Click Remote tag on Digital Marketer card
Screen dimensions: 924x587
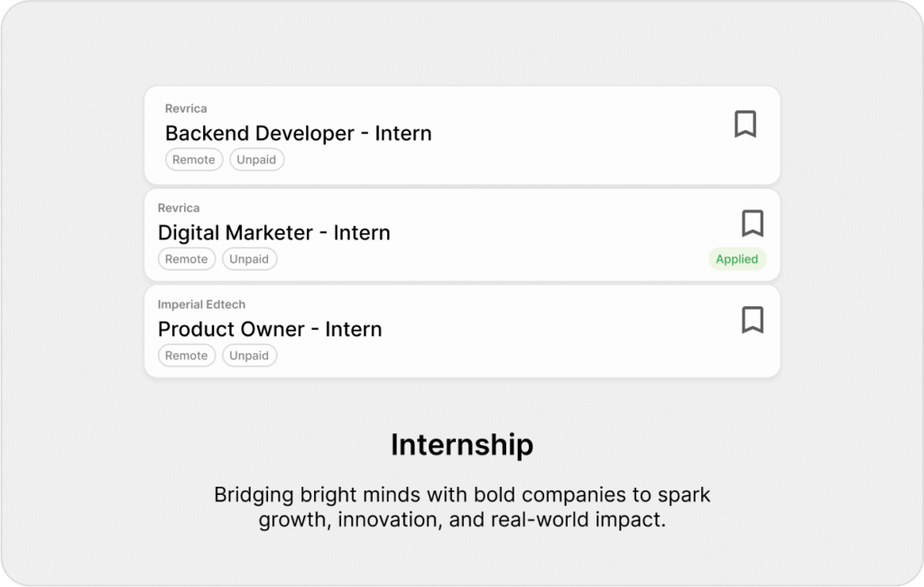coord(187,259)
